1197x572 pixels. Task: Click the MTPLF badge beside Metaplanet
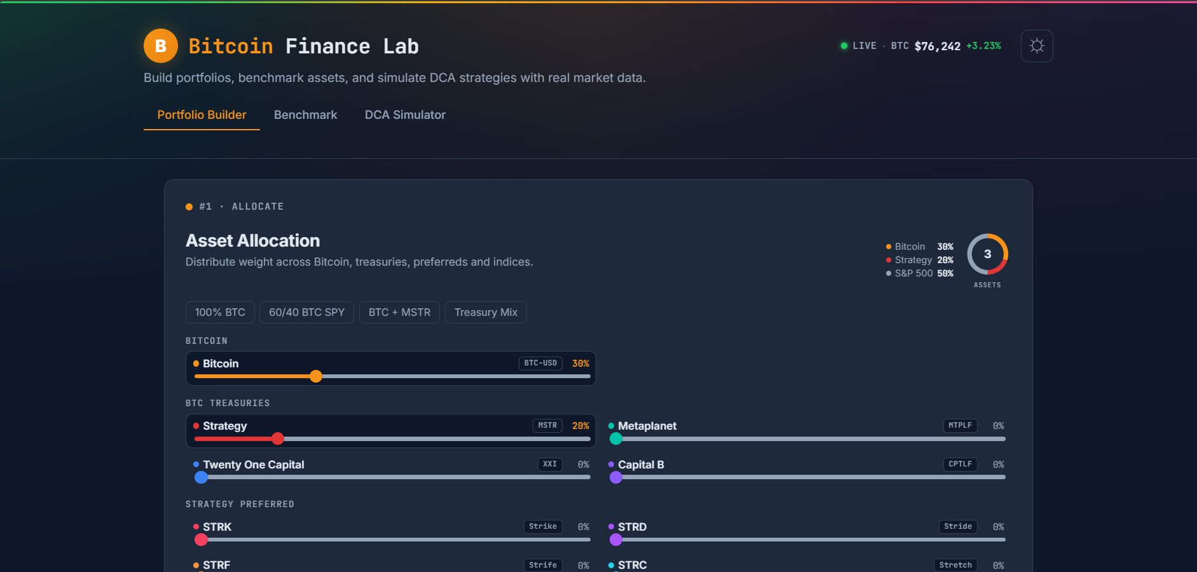point(960,425)
